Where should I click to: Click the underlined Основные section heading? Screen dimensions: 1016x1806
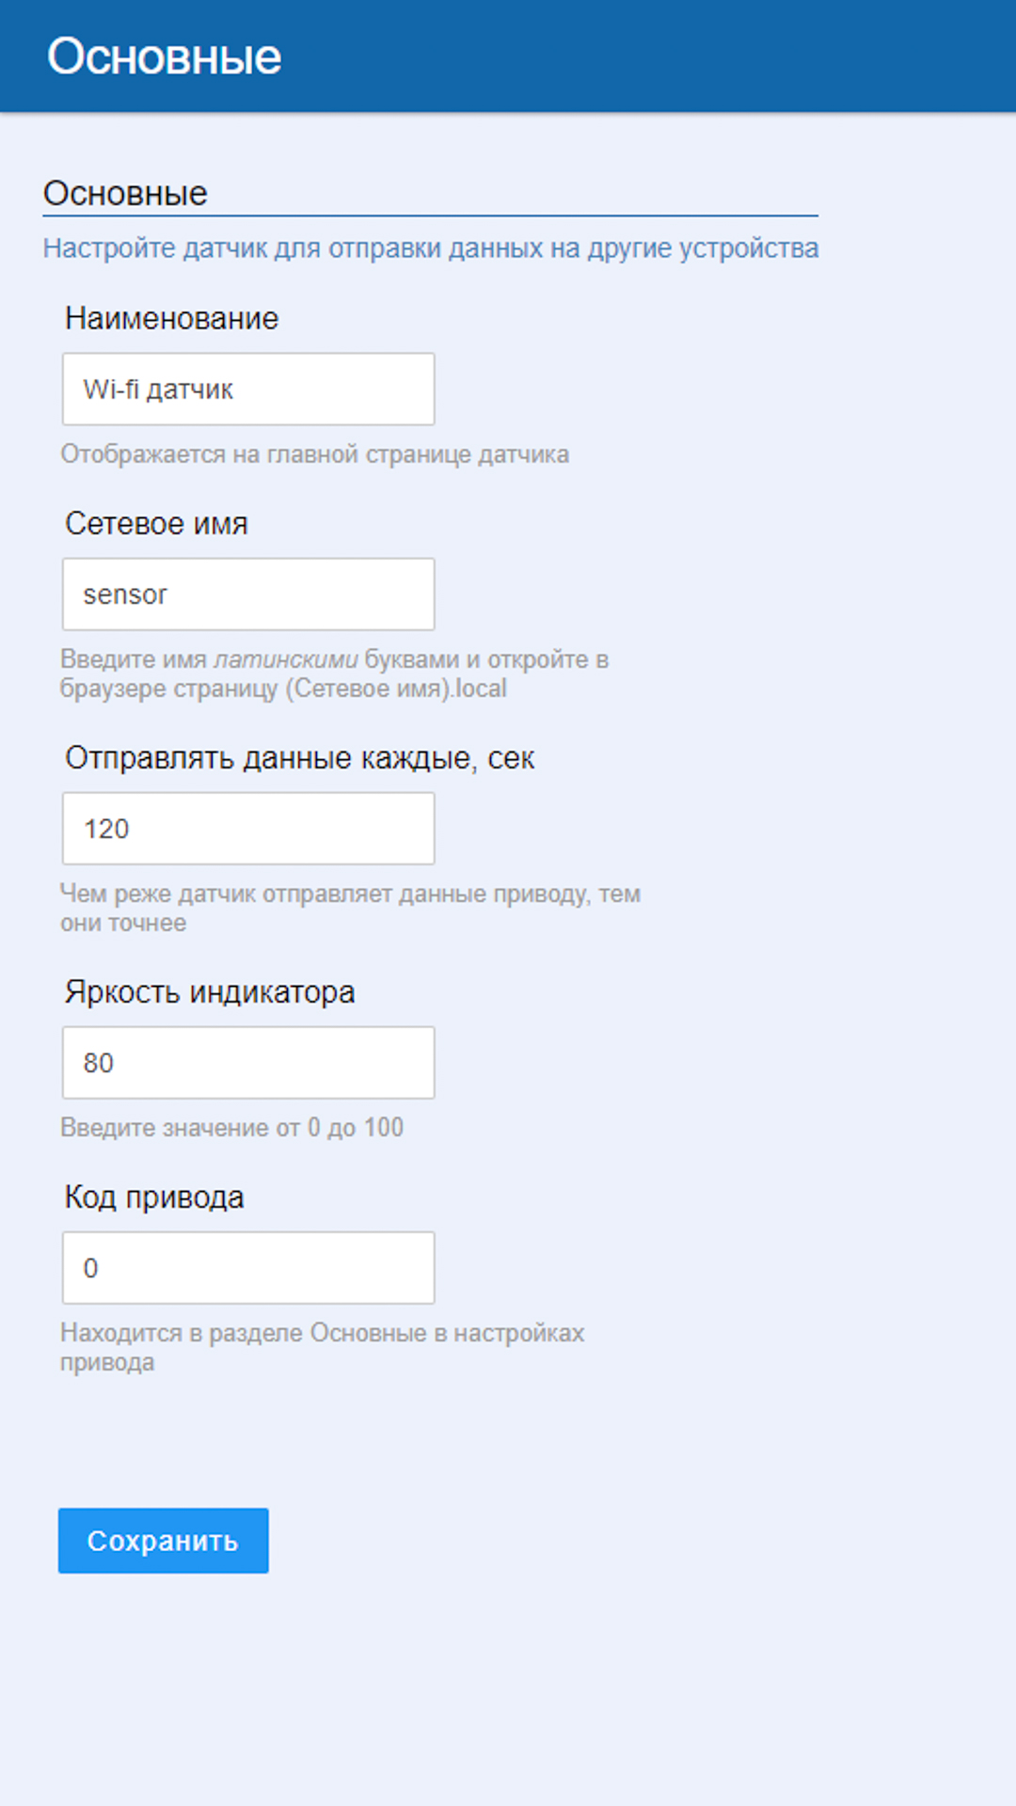125,194
